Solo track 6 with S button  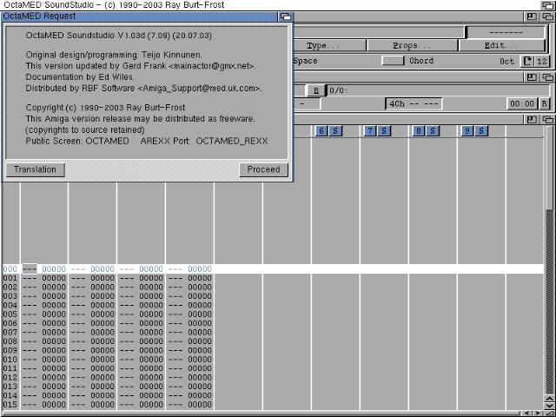pos(335,131)
